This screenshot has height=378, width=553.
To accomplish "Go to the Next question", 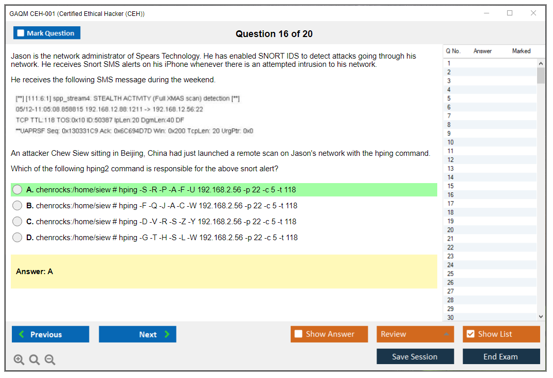I will click(137, 334).
